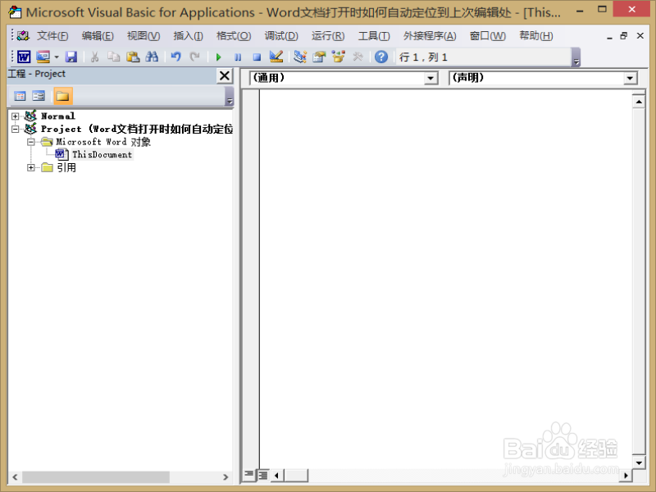Click the Break pause icon

pos(238,57)
